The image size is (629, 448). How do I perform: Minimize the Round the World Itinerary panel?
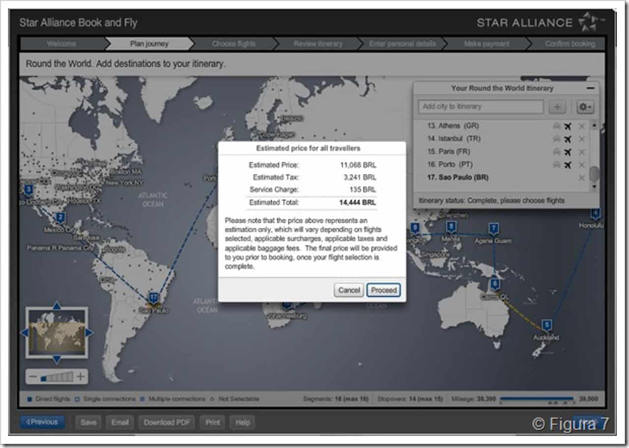pyautogui.click(x=590, y=89)
